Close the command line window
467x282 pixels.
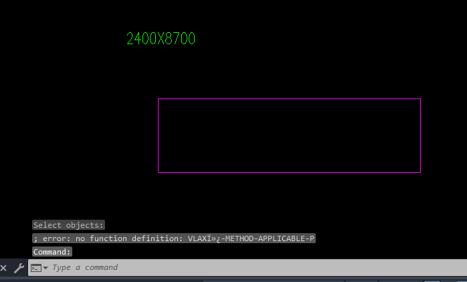point(4,268)
